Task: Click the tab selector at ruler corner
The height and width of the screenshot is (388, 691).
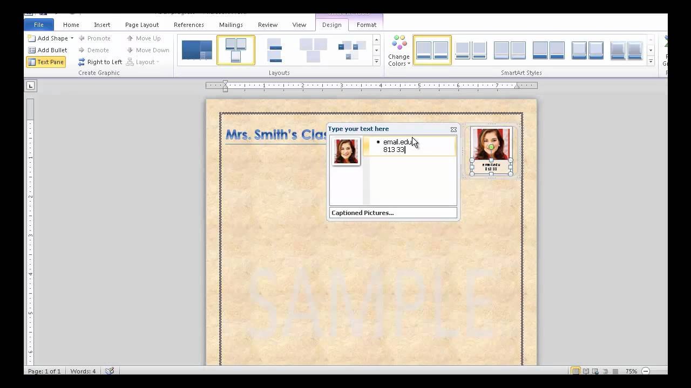Action: click(30, 85)
